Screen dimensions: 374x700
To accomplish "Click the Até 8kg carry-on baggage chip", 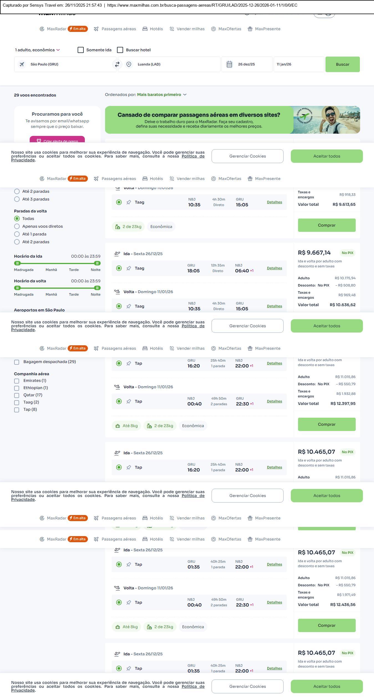I will click(127, 426).
